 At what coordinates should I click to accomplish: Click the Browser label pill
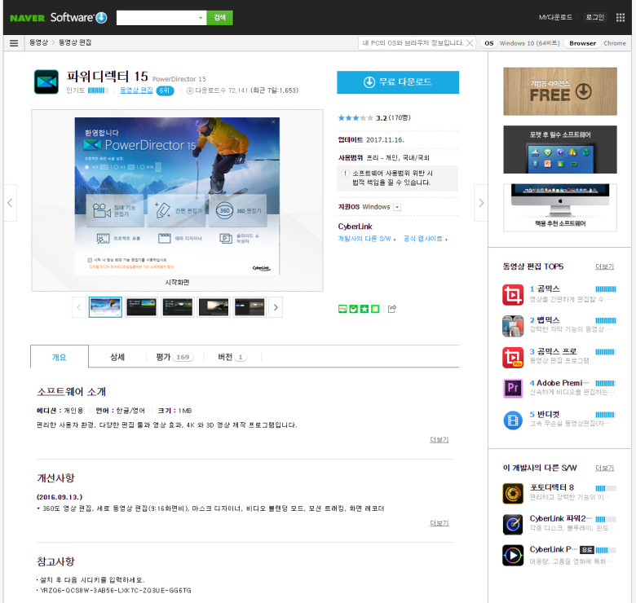582,43
